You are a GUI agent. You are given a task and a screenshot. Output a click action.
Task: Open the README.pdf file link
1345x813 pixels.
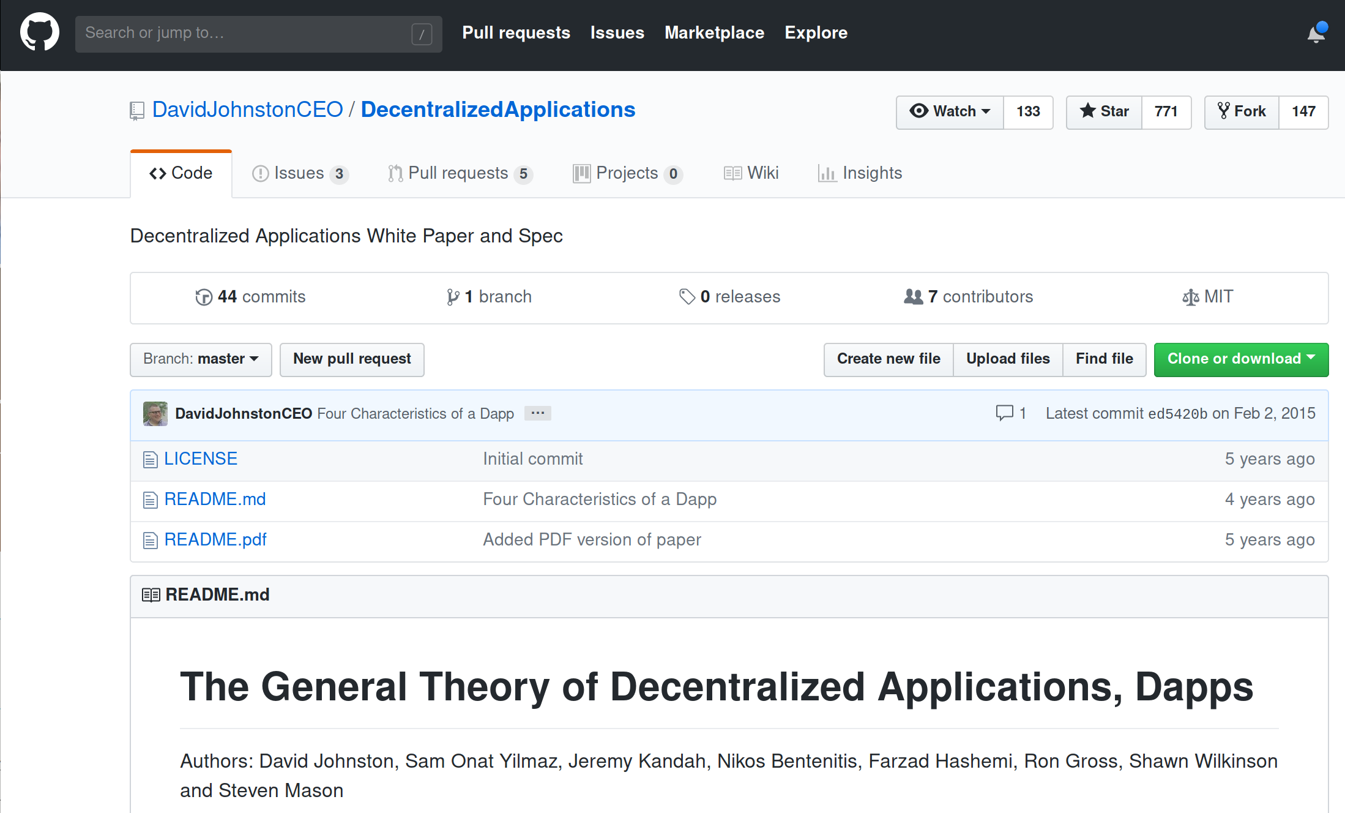[215, 539]
